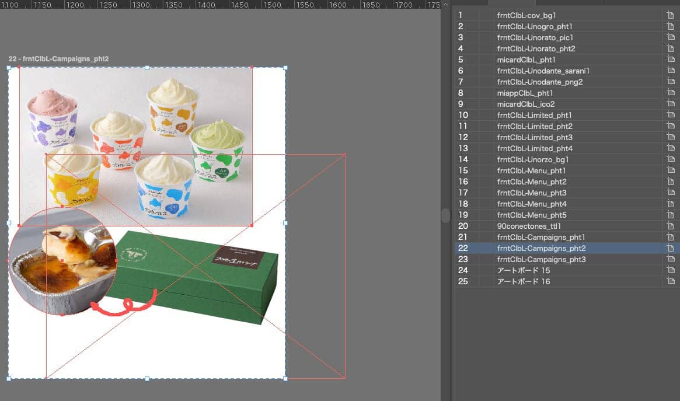Viewport: 680px width, 401px height.
Task: Click the canvas label 22 - frntClbL-Campaigns_pht2
Action: point(58,59)
